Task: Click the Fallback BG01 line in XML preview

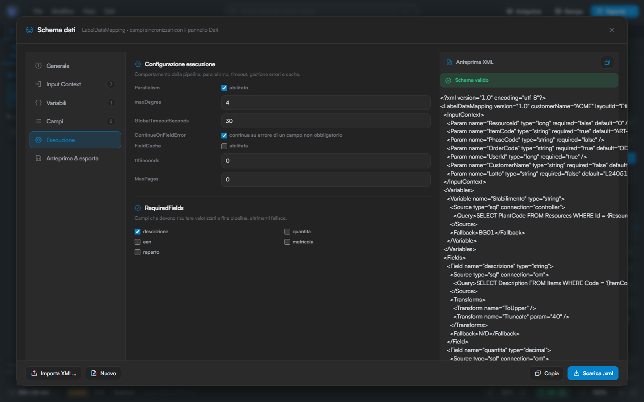Action: (487, 233)
